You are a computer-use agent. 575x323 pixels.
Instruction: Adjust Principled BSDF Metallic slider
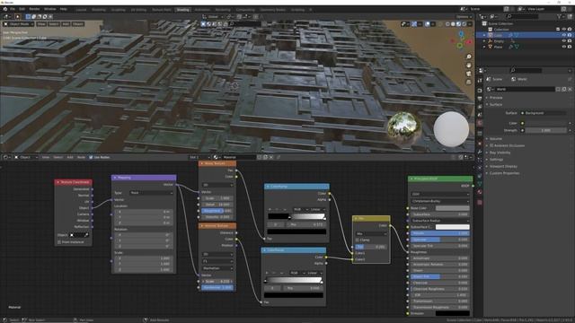[x=439, y=233]
